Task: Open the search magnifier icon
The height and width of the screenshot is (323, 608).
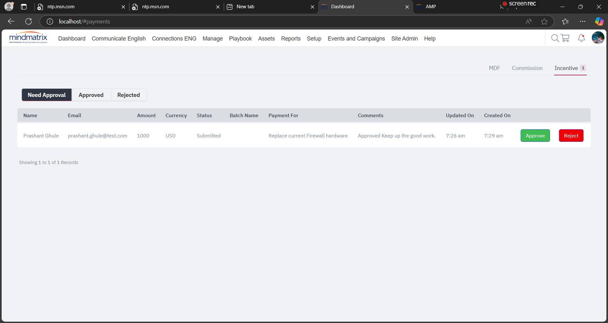Action: coord(555,38)
